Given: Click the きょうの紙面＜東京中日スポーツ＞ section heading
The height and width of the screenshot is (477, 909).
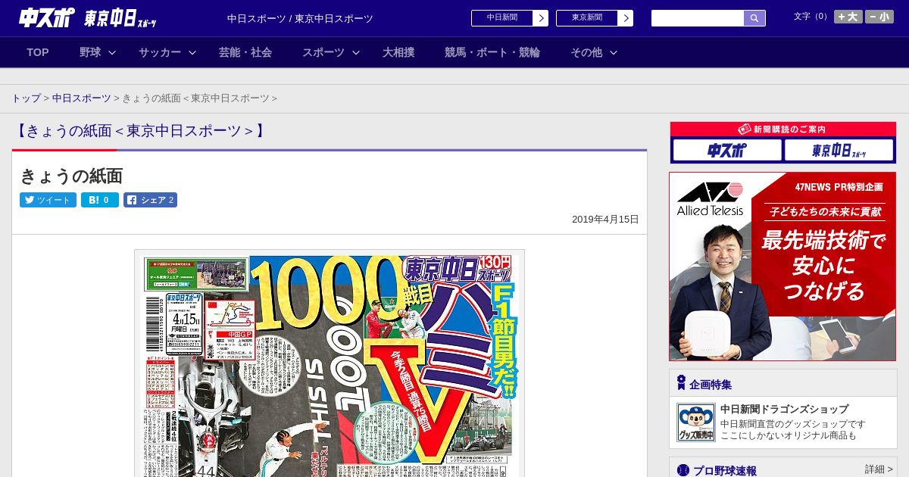Looking at the screenshot, I should 140,131.
